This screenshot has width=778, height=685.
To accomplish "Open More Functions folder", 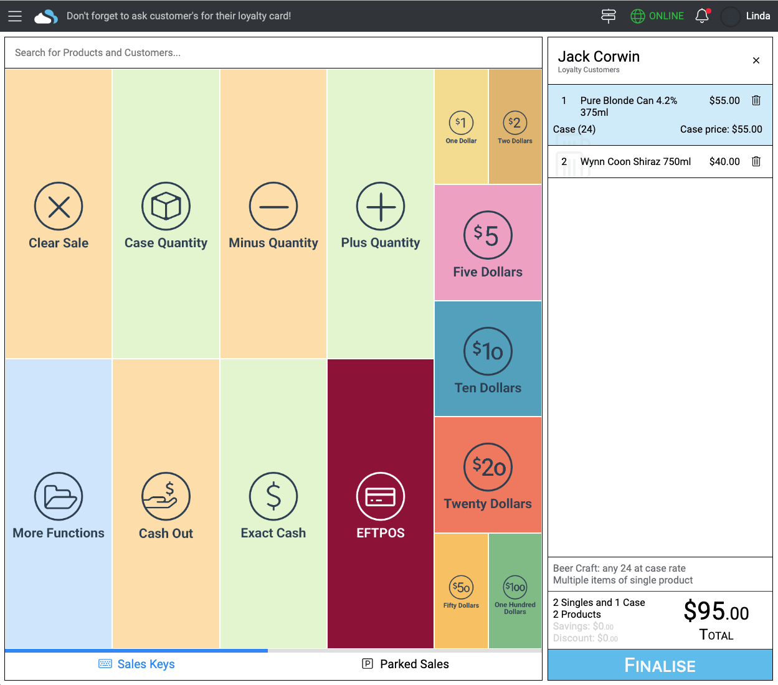I will (x=59, y=504).
